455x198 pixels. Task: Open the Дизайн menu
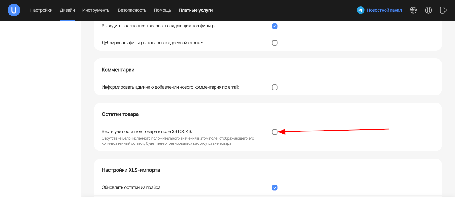[x=67, y=10]
